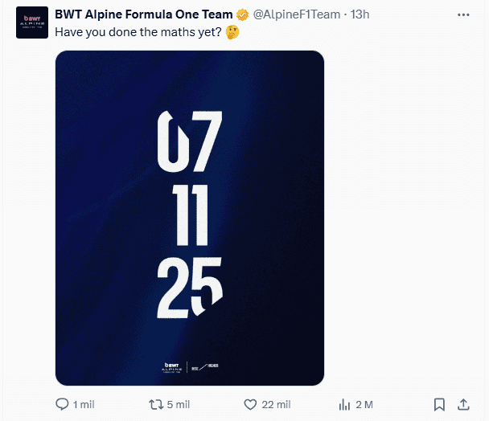Click the thinking face emoji
This screenshot has height=421, width=489.
click(232, 32)
